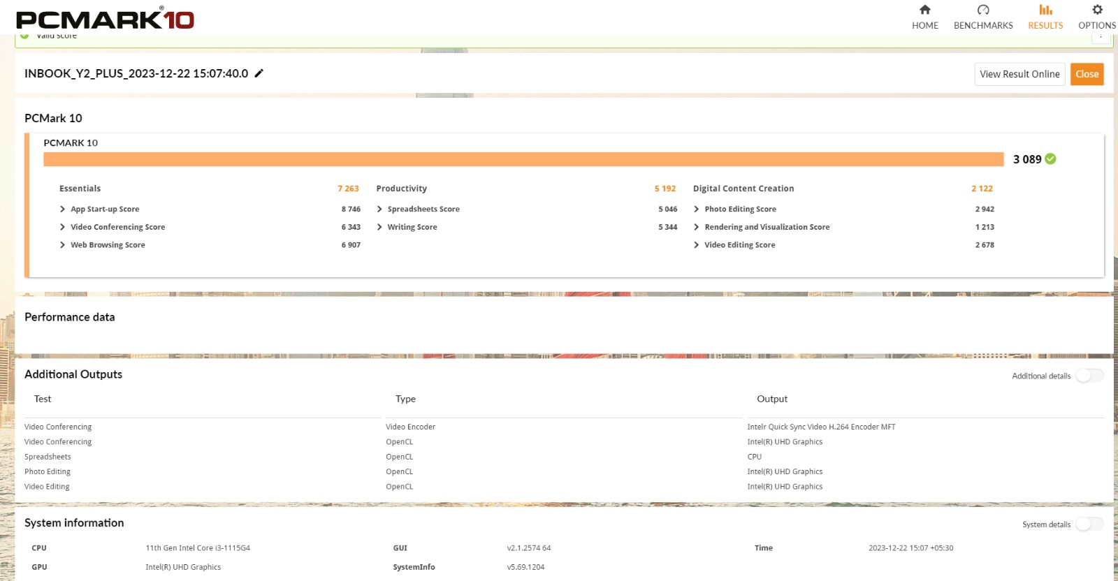Click the PCMark 10 logo
Screen dimensions: 1118x581
pyautogui.click(x=105, y=19)
